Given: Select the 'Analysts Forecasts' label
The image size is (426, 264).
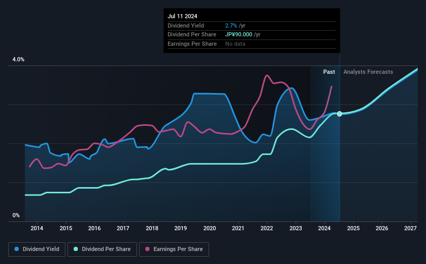Looking at the screenshot, I should coord(368,72).
